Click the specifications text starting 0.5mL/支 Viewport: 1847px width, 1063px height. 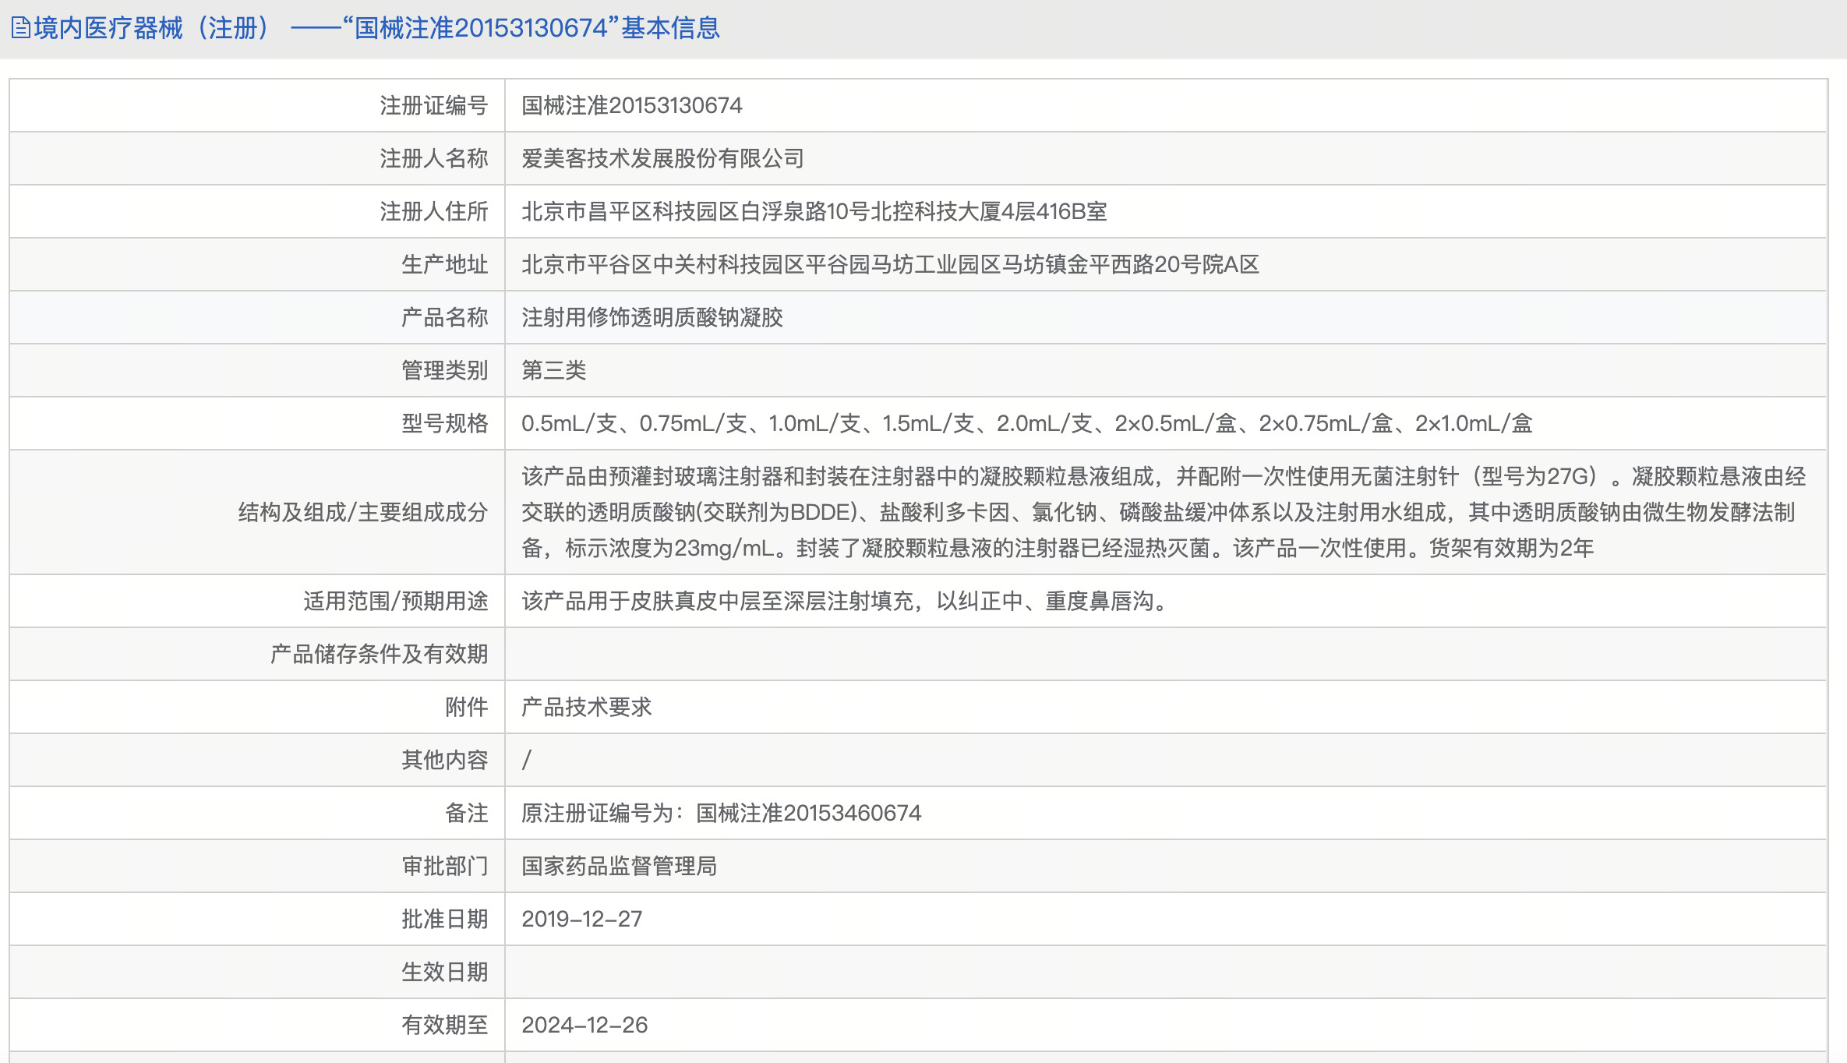1027,423
